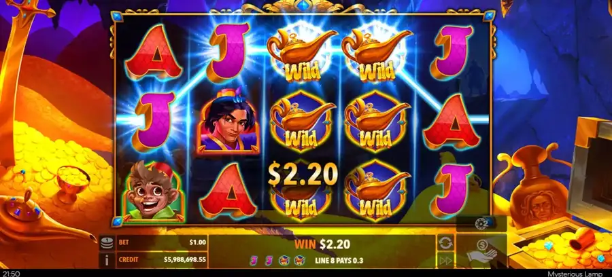
Task: Click the x2 chip multiplier badge
Action: click(481, 223)
